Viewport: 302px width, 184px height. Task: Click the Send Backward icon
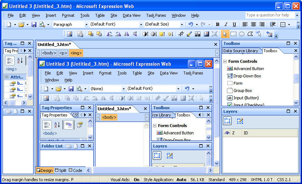(99, 34)
